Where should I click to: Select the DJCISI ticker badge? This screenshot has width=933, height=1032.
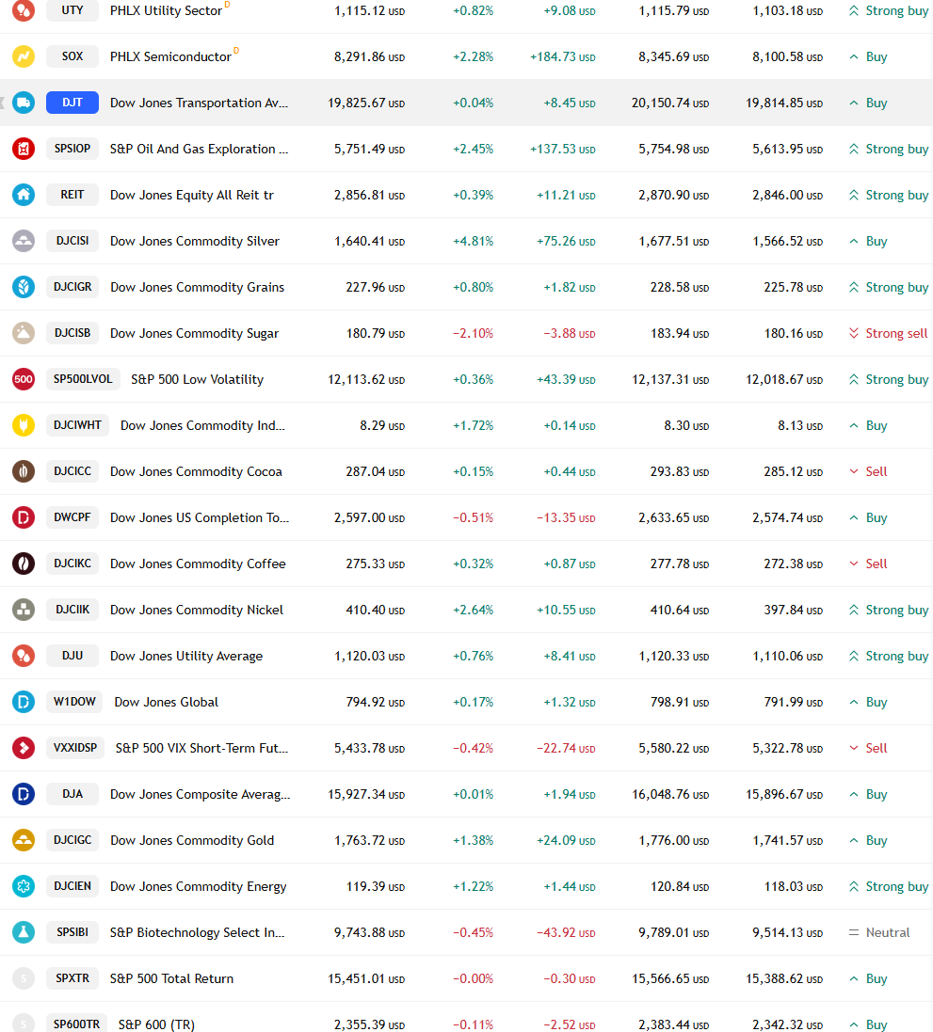(72, 241)
